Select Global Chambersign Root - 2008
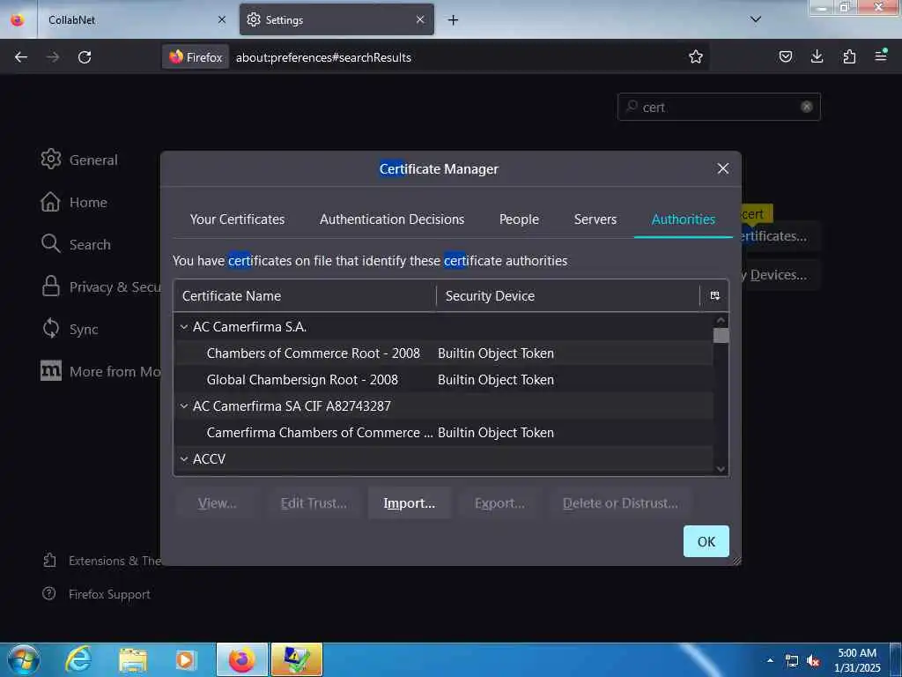The width and height of the screenshot is (902, 677). 444,379
